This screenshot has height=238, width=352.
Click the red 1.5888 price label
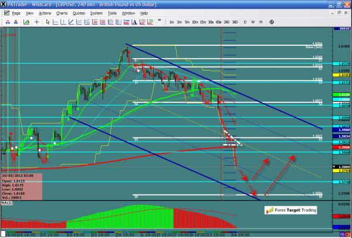[x=342, y=148]
